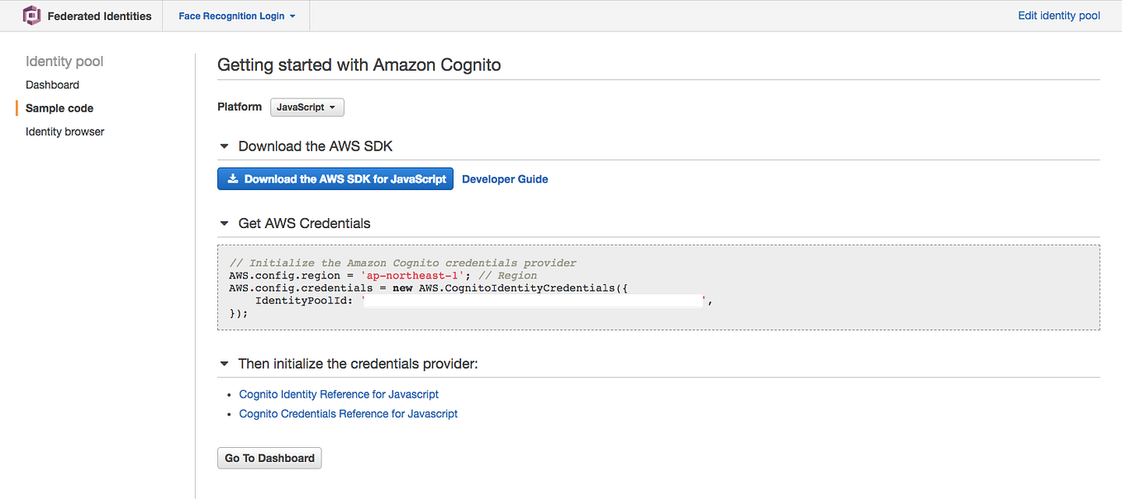Open Cognito Identity Reference for Javascript
1122x500 pixels.
tap(339, 394)
